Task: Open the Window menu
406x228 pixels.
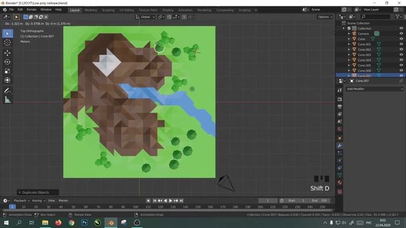Action: tap(46, 10)
